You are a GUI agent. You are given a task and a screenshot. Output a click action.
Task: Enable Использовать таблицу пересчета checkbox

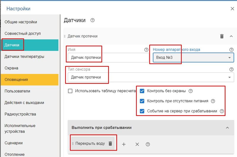[70, 91]
